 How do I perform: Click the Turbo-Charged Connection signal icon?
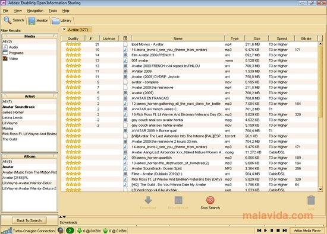click(x=7, y=230)
